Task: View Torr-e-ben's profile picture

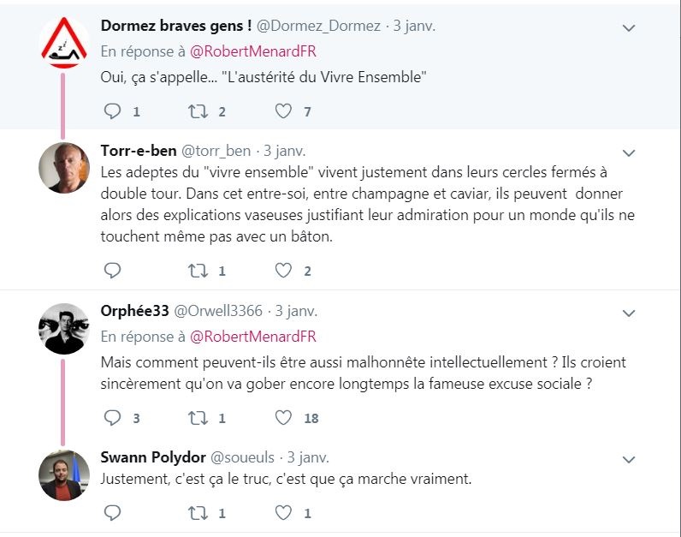Action: tap(64, 168)
